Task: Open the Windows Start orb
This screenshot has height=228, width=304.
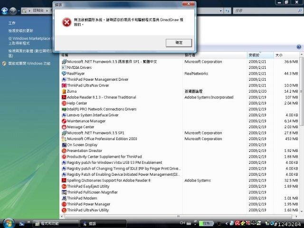Action: point(8,223)
